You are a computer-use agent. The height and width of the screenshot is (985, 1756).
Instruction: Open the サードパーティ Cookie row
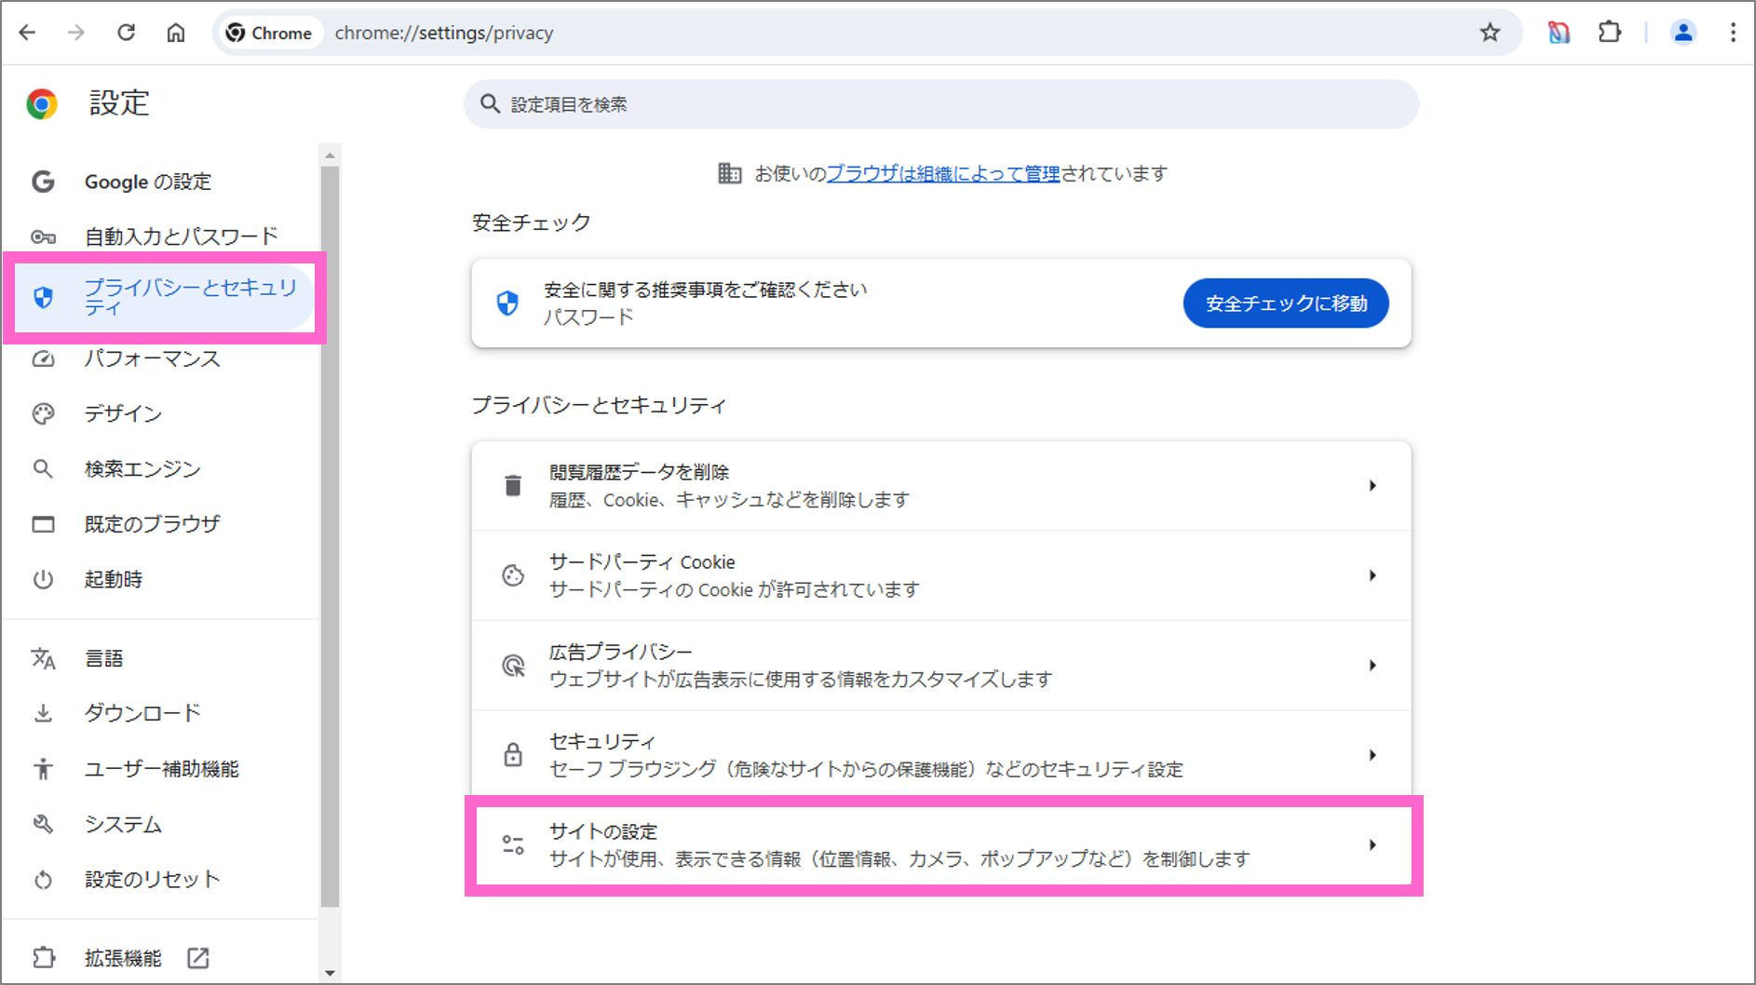[x=941, y=575]
